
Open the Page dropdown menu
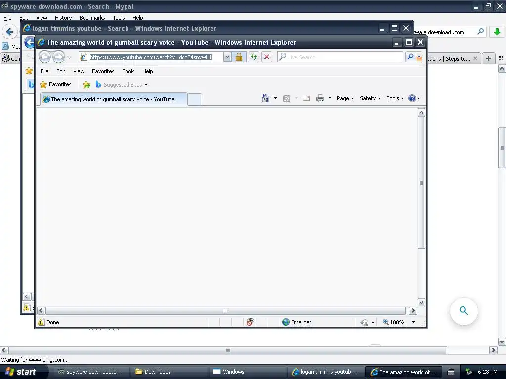pyautogui.click(x=345, y=98)
